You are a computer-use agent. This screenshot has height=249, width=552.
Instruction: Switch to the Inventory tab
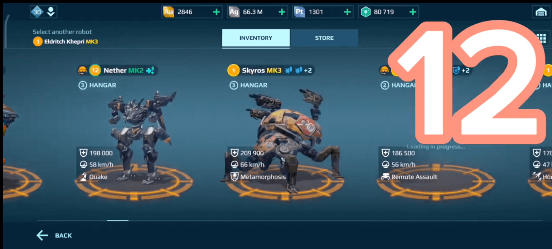pyautogui.click(x=256, y=38)
